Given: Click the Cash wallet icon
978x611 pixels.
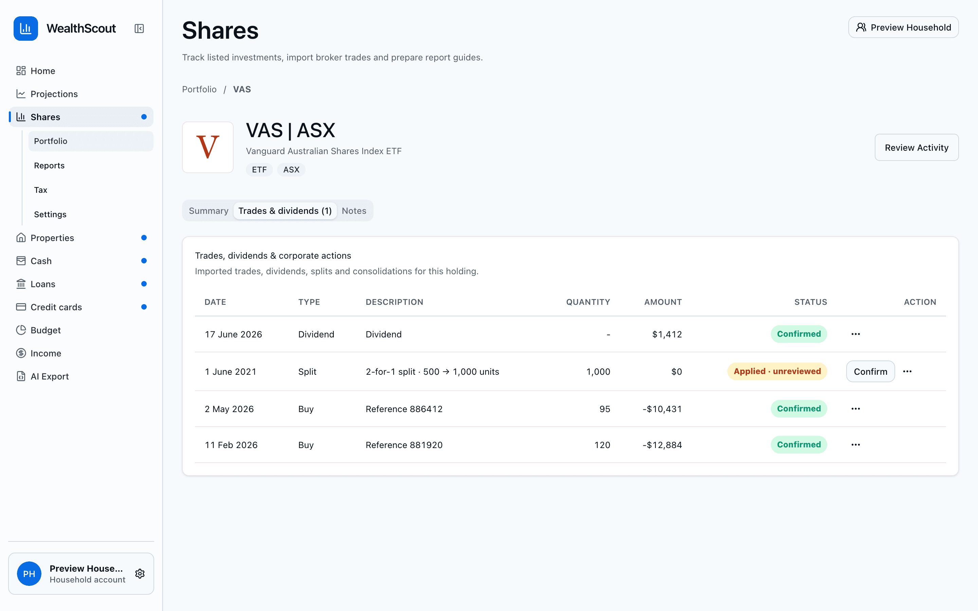Looking at the screenshot, I should tap(21, 261).
